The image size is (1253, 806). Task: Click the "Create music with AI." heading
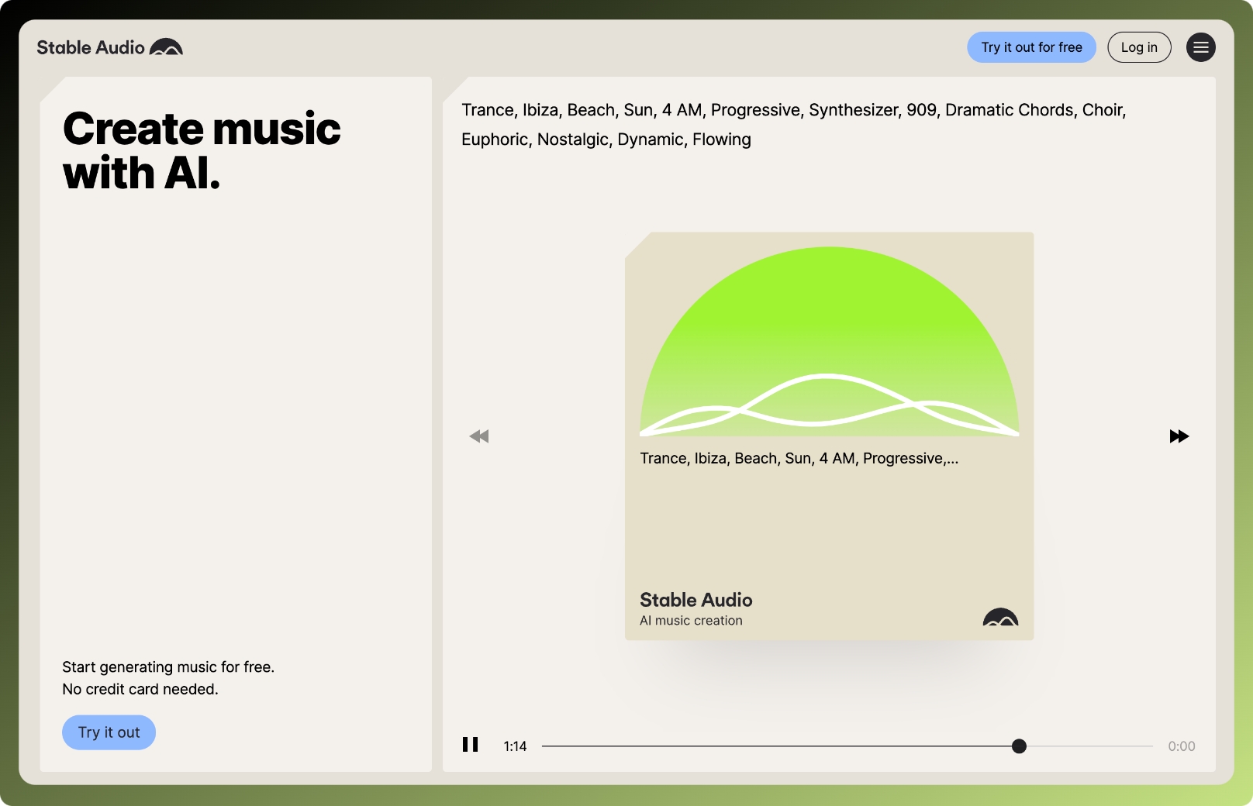point(202,150)
